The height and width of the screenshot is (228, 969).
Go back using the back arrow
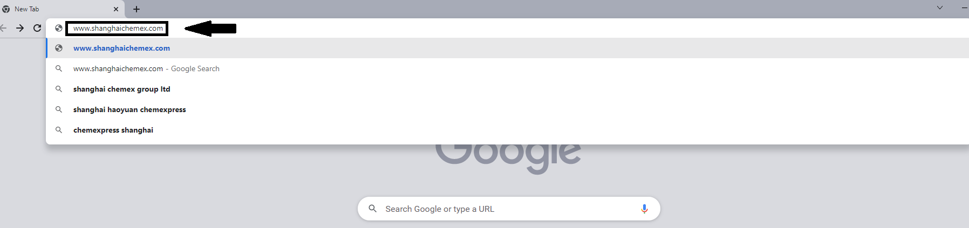pyautogui.click(x=3, y=28)
